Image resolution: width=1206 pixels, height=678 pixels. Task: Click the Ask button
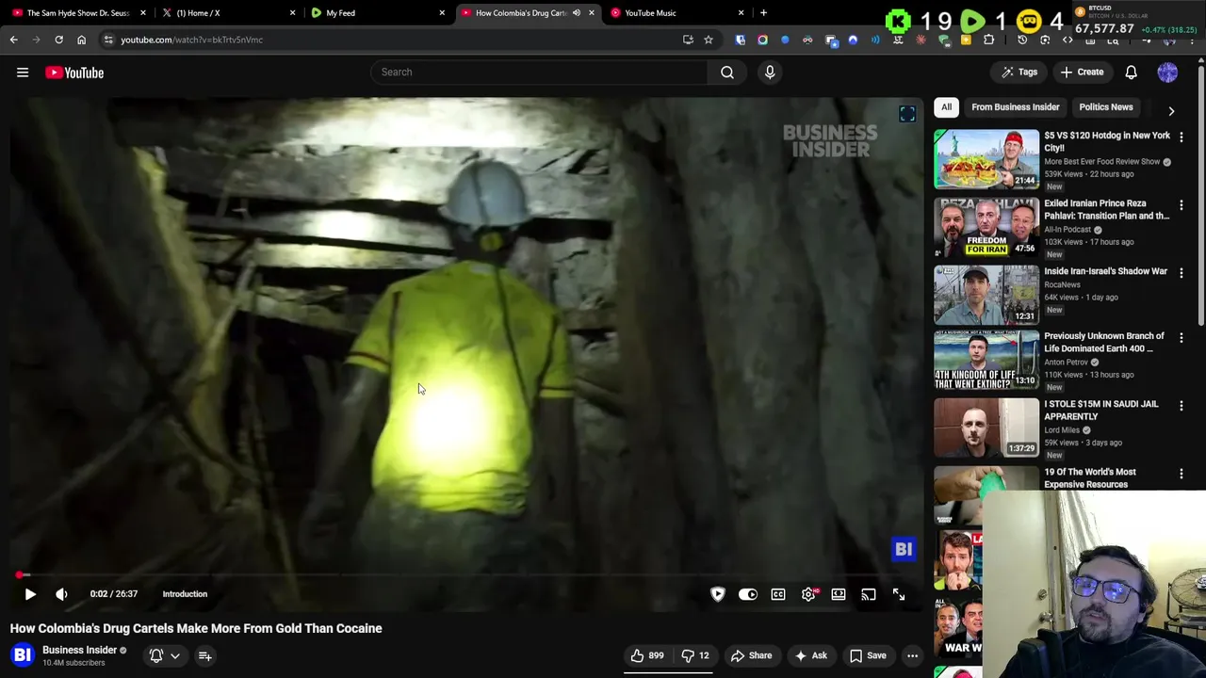click(810, 655)
